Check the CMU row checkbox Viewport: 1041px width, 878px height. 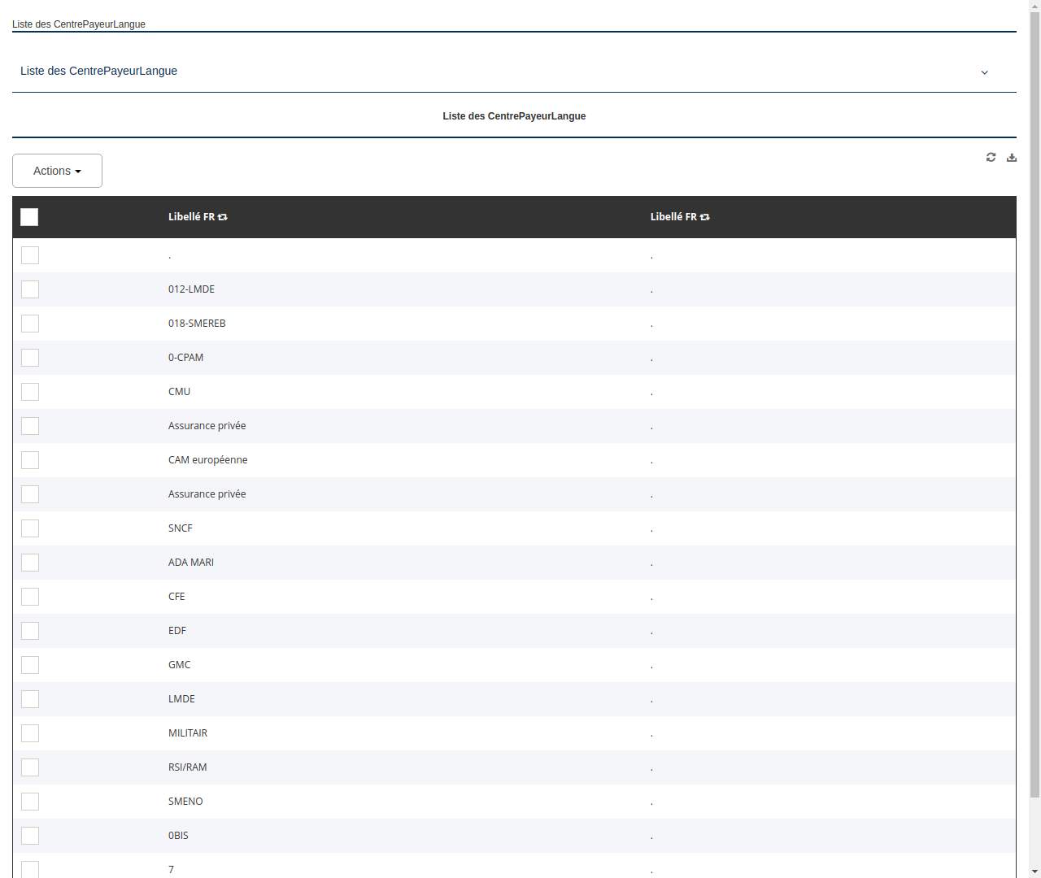[29, 392]
